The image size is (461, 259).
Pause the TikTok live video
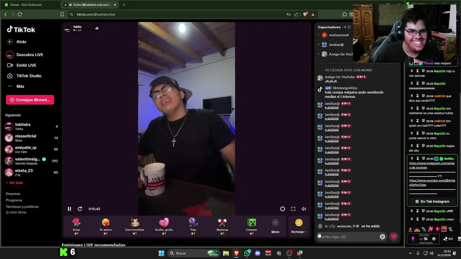[x=69, y=209]
